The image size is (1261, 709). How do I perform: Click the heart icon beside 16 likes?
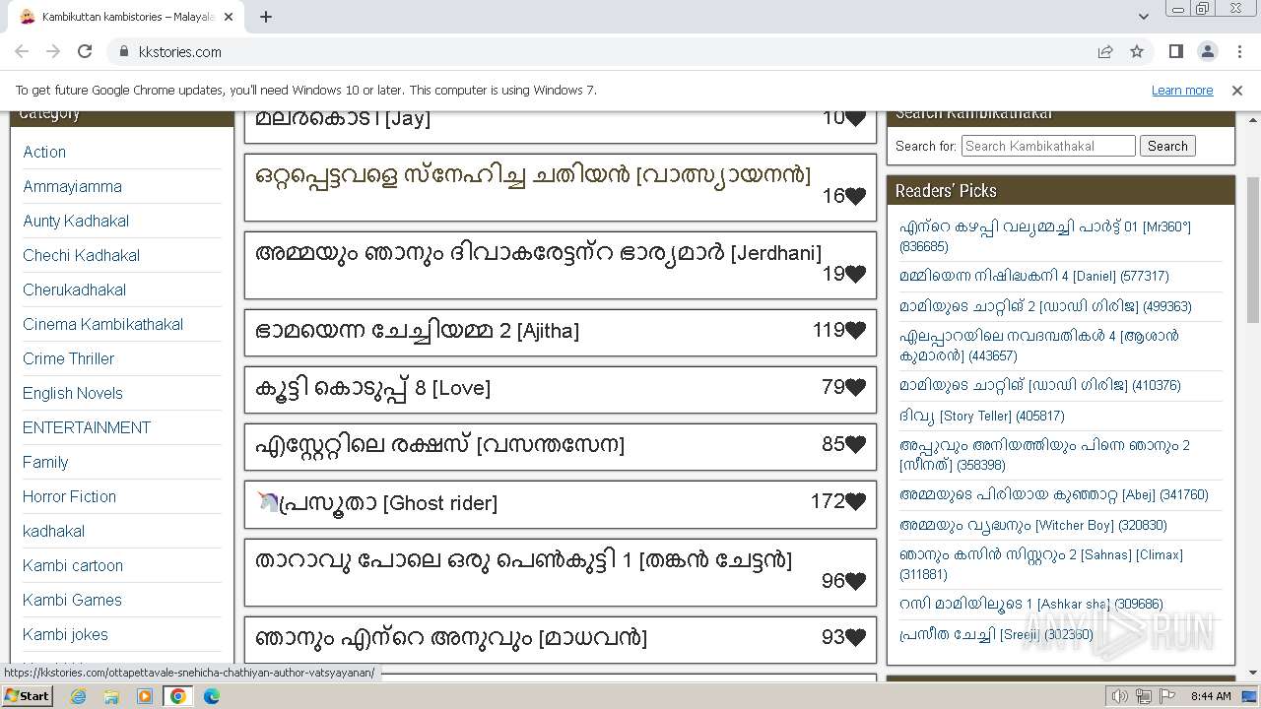tap(855, 196)
